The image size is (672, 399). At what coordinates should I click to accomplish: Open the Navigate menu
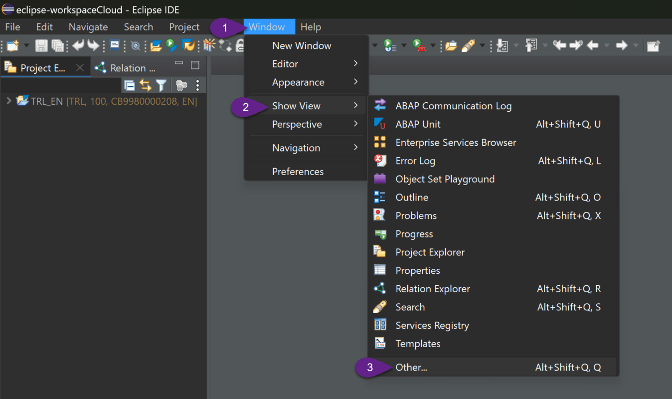88,27
